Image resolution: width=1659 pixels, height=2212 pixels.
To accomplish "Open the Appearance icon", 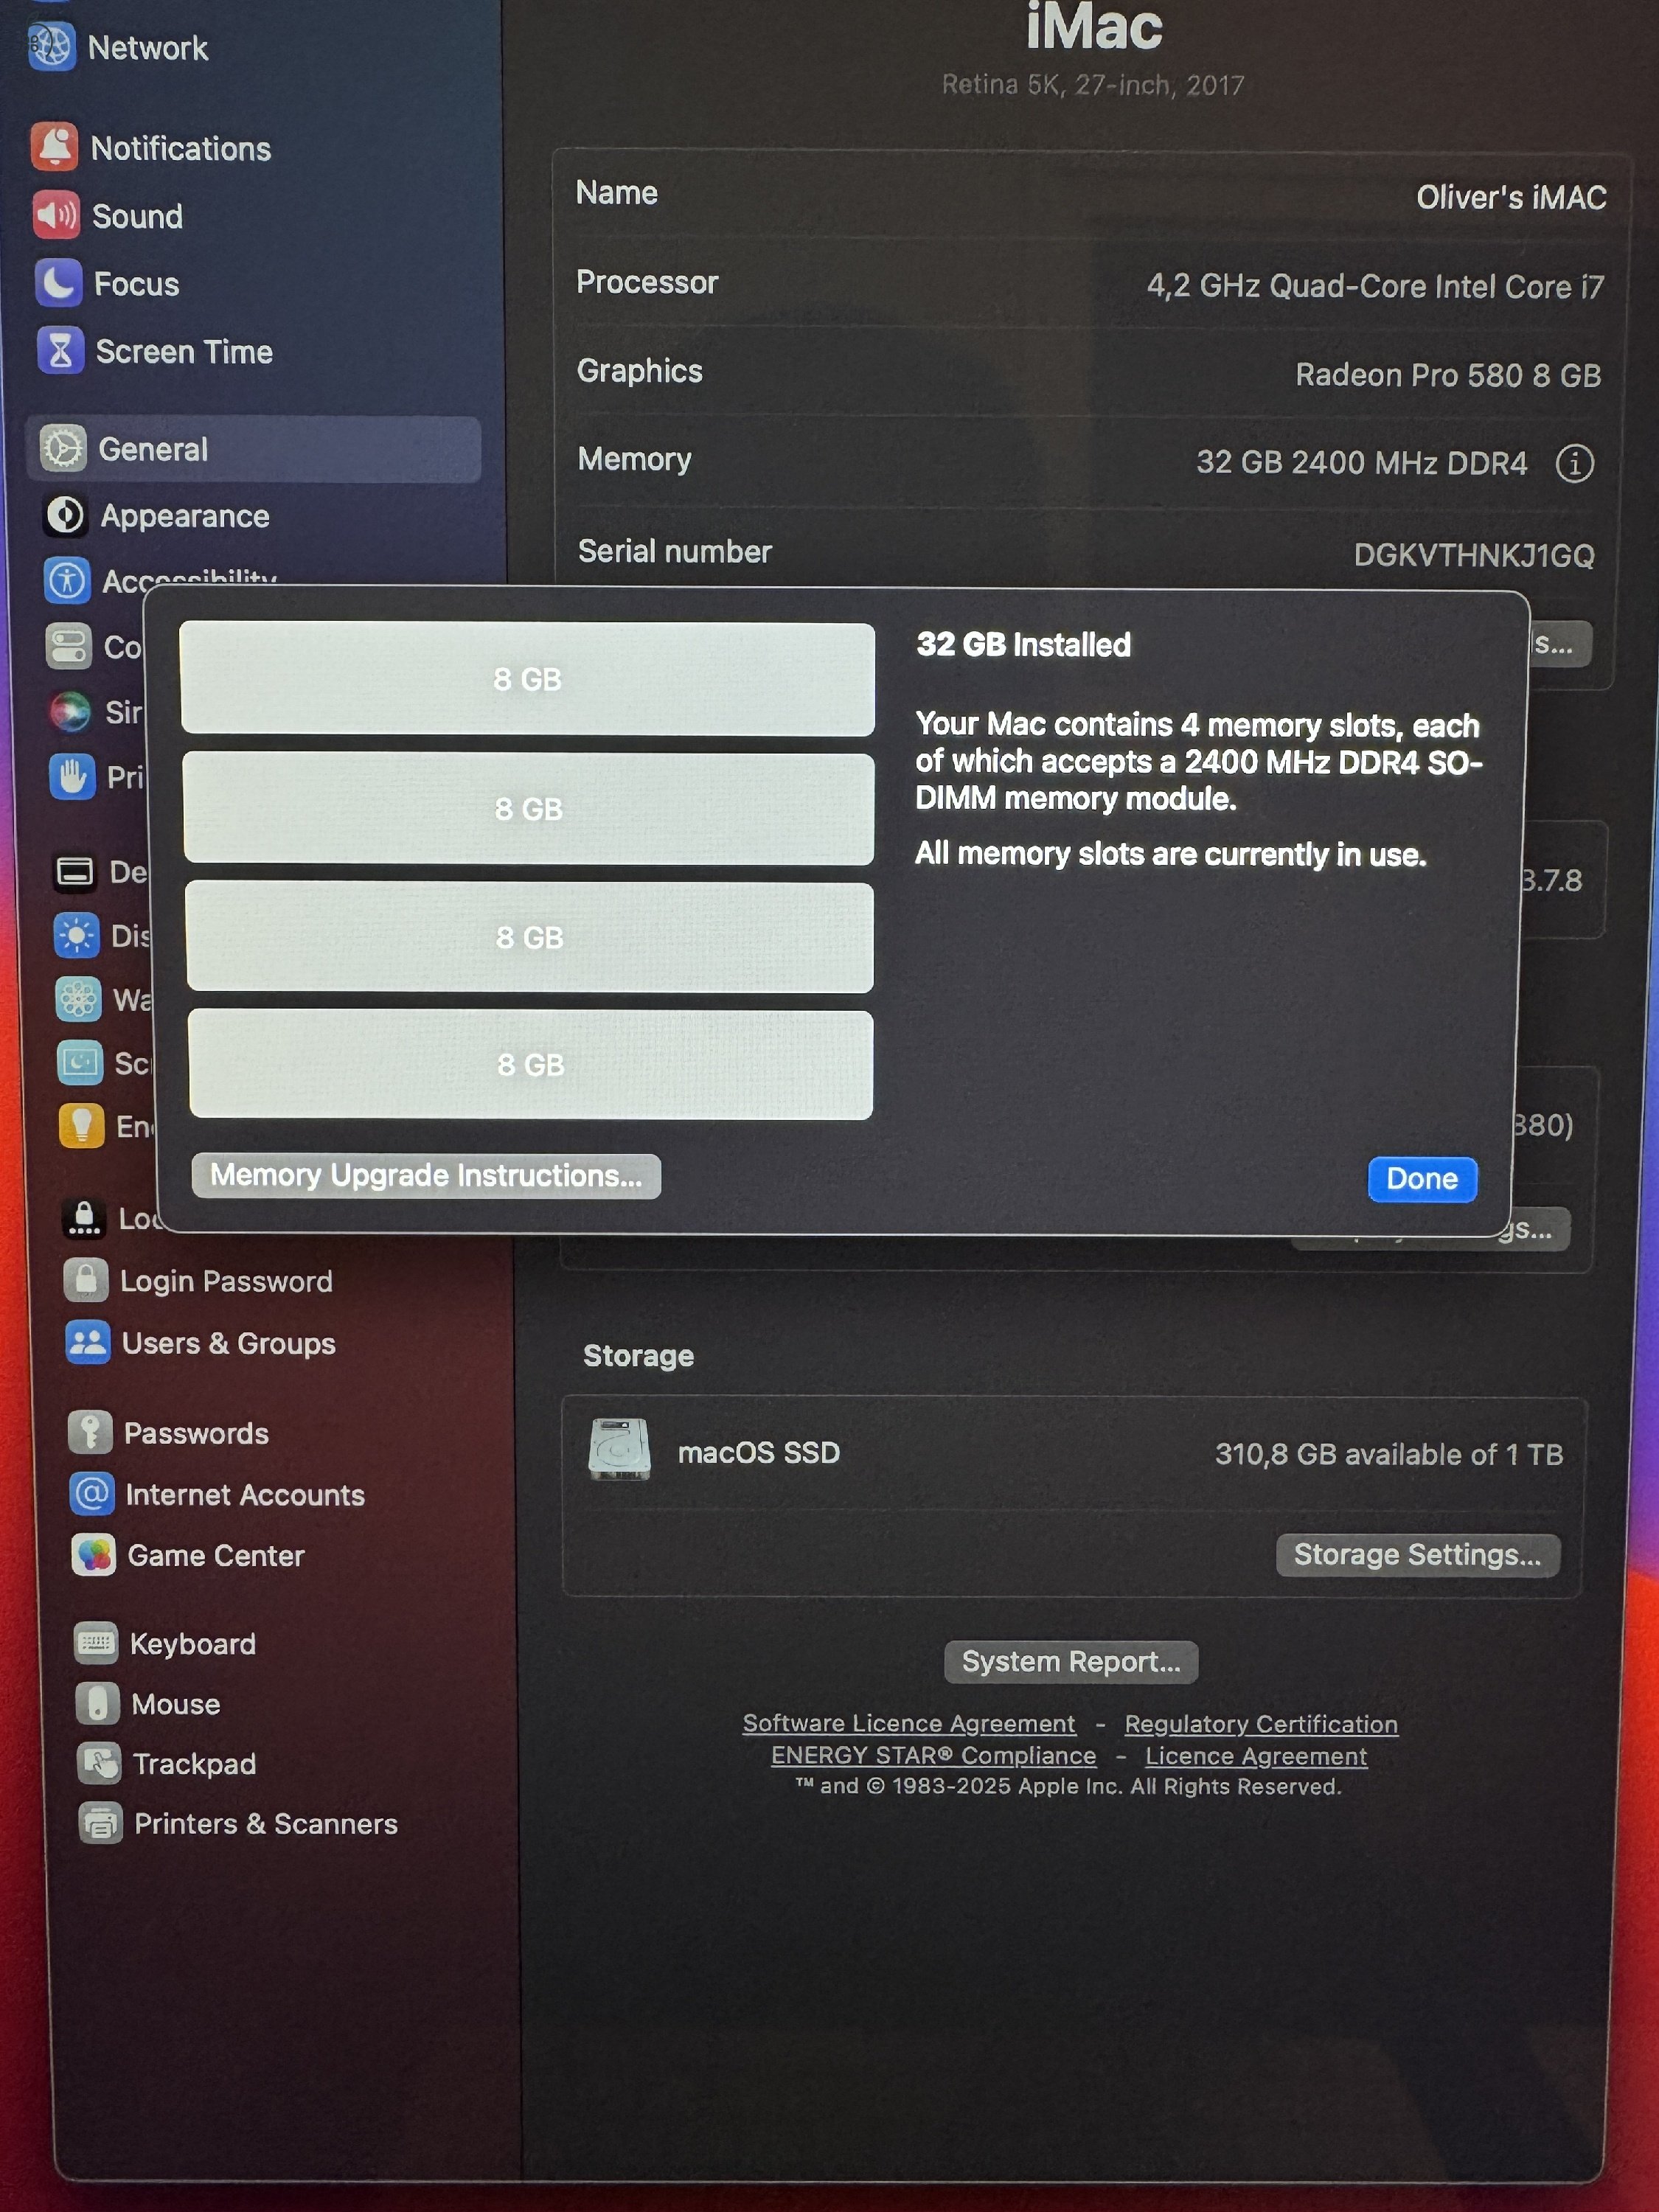I will pyautogui.click(x=66, y=515).
